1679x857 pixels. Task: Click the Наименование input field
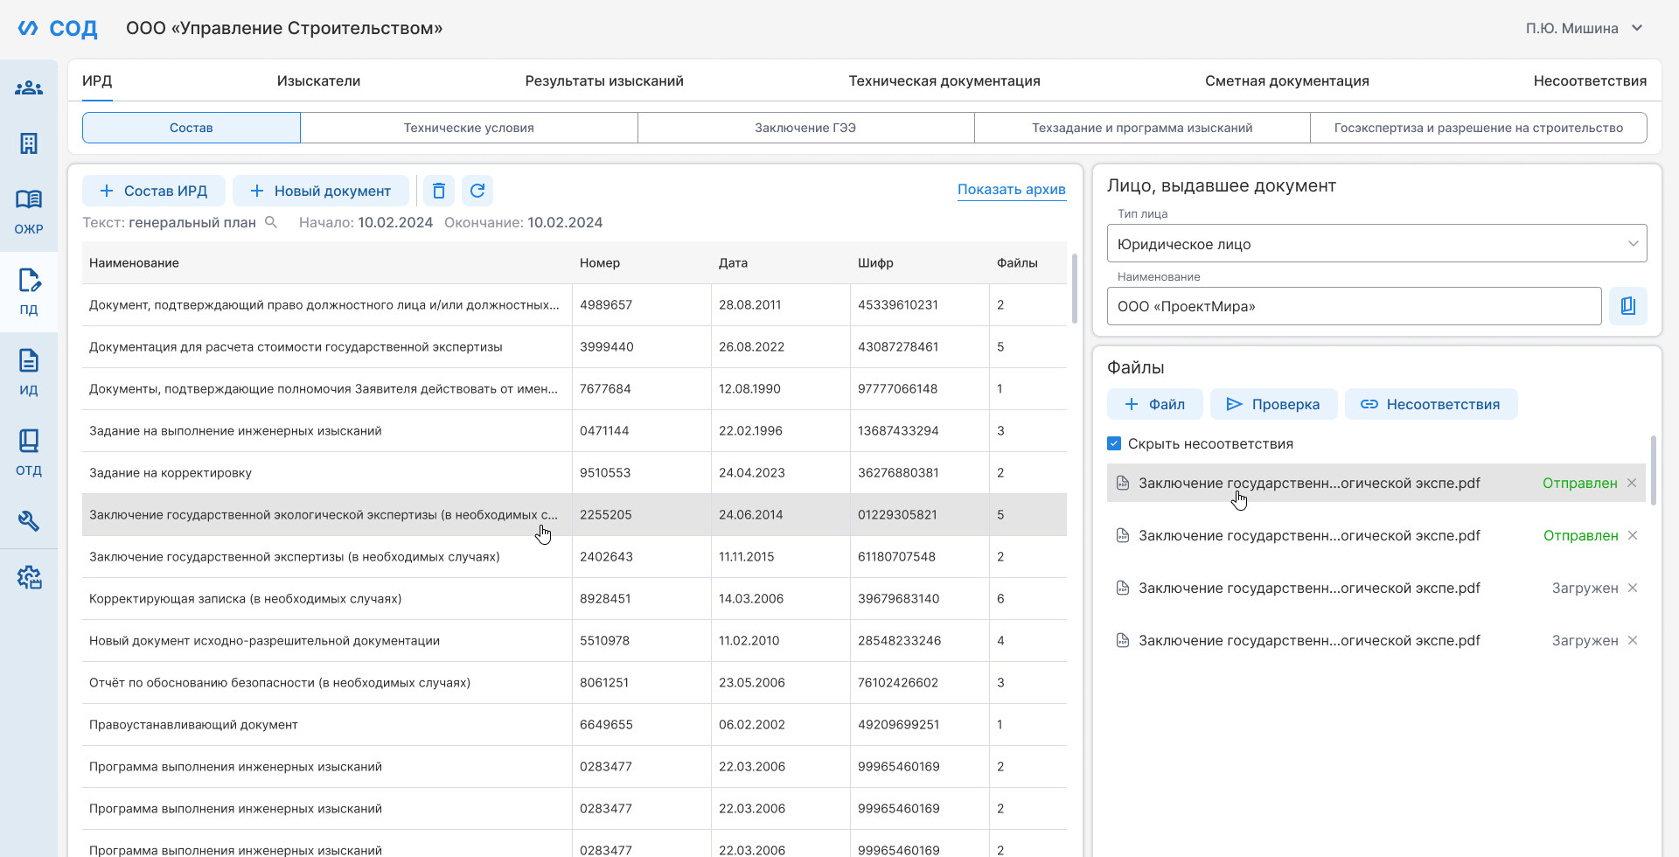[x=1354, y=306]
